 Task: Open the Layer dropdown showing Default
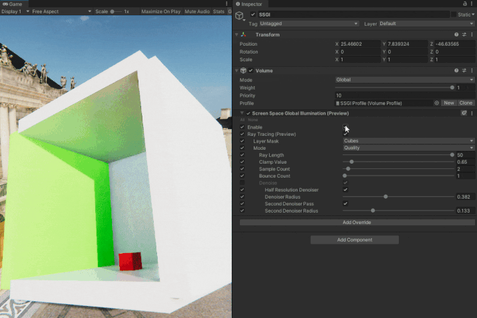(427, 23)
